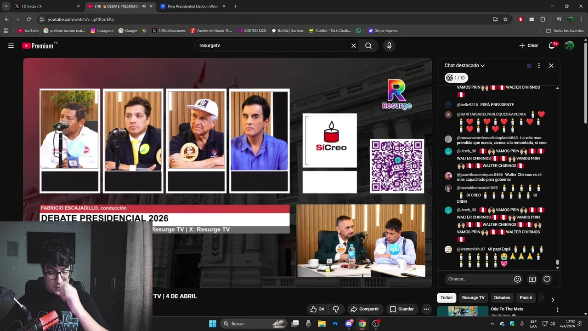Open the Instagram bookmark
This screenshot has width=588, height=331.
pos(102,31)
